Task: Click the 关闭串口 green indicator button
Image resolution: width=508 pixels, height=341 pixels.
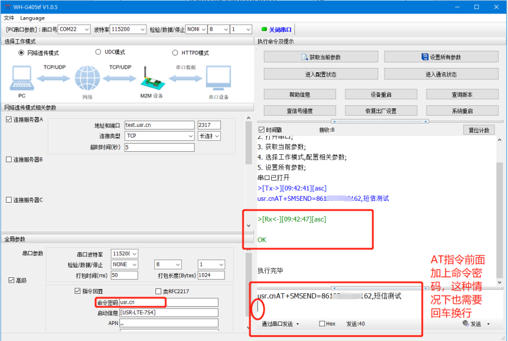Action: tap(276, 29)
